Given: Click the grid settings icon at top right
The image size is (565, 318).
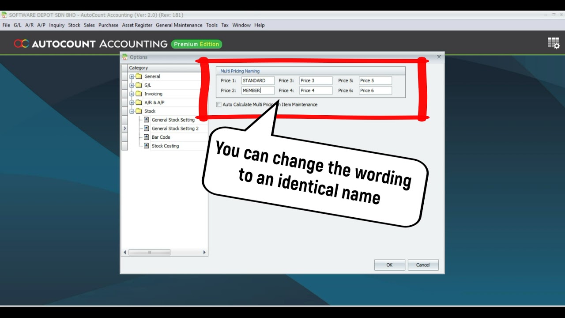Looking at the screenshot, I should pyautogui.click(x=554, y=43).
